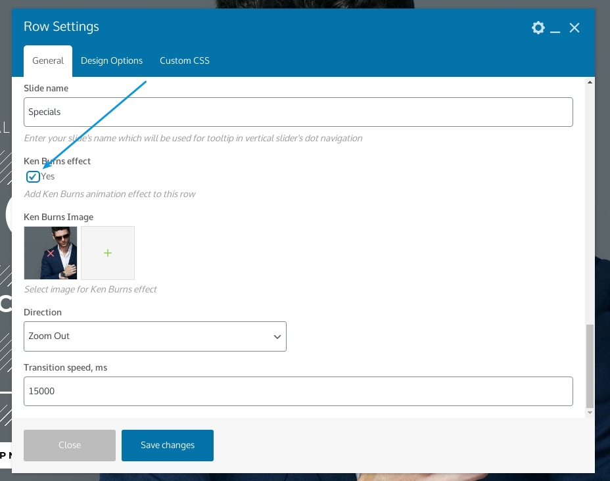Minimize the Row Settings panel
The height and width of the screenshot is (481, 610).
[x=555, y=29]
